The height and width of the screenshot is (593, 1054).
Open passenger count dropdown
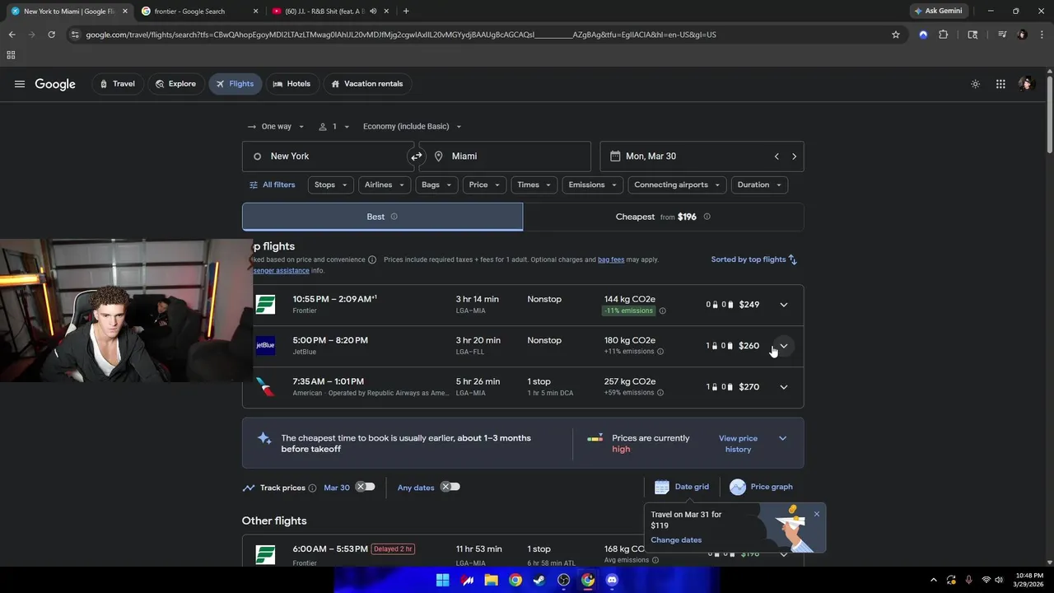tap(334, 127)
